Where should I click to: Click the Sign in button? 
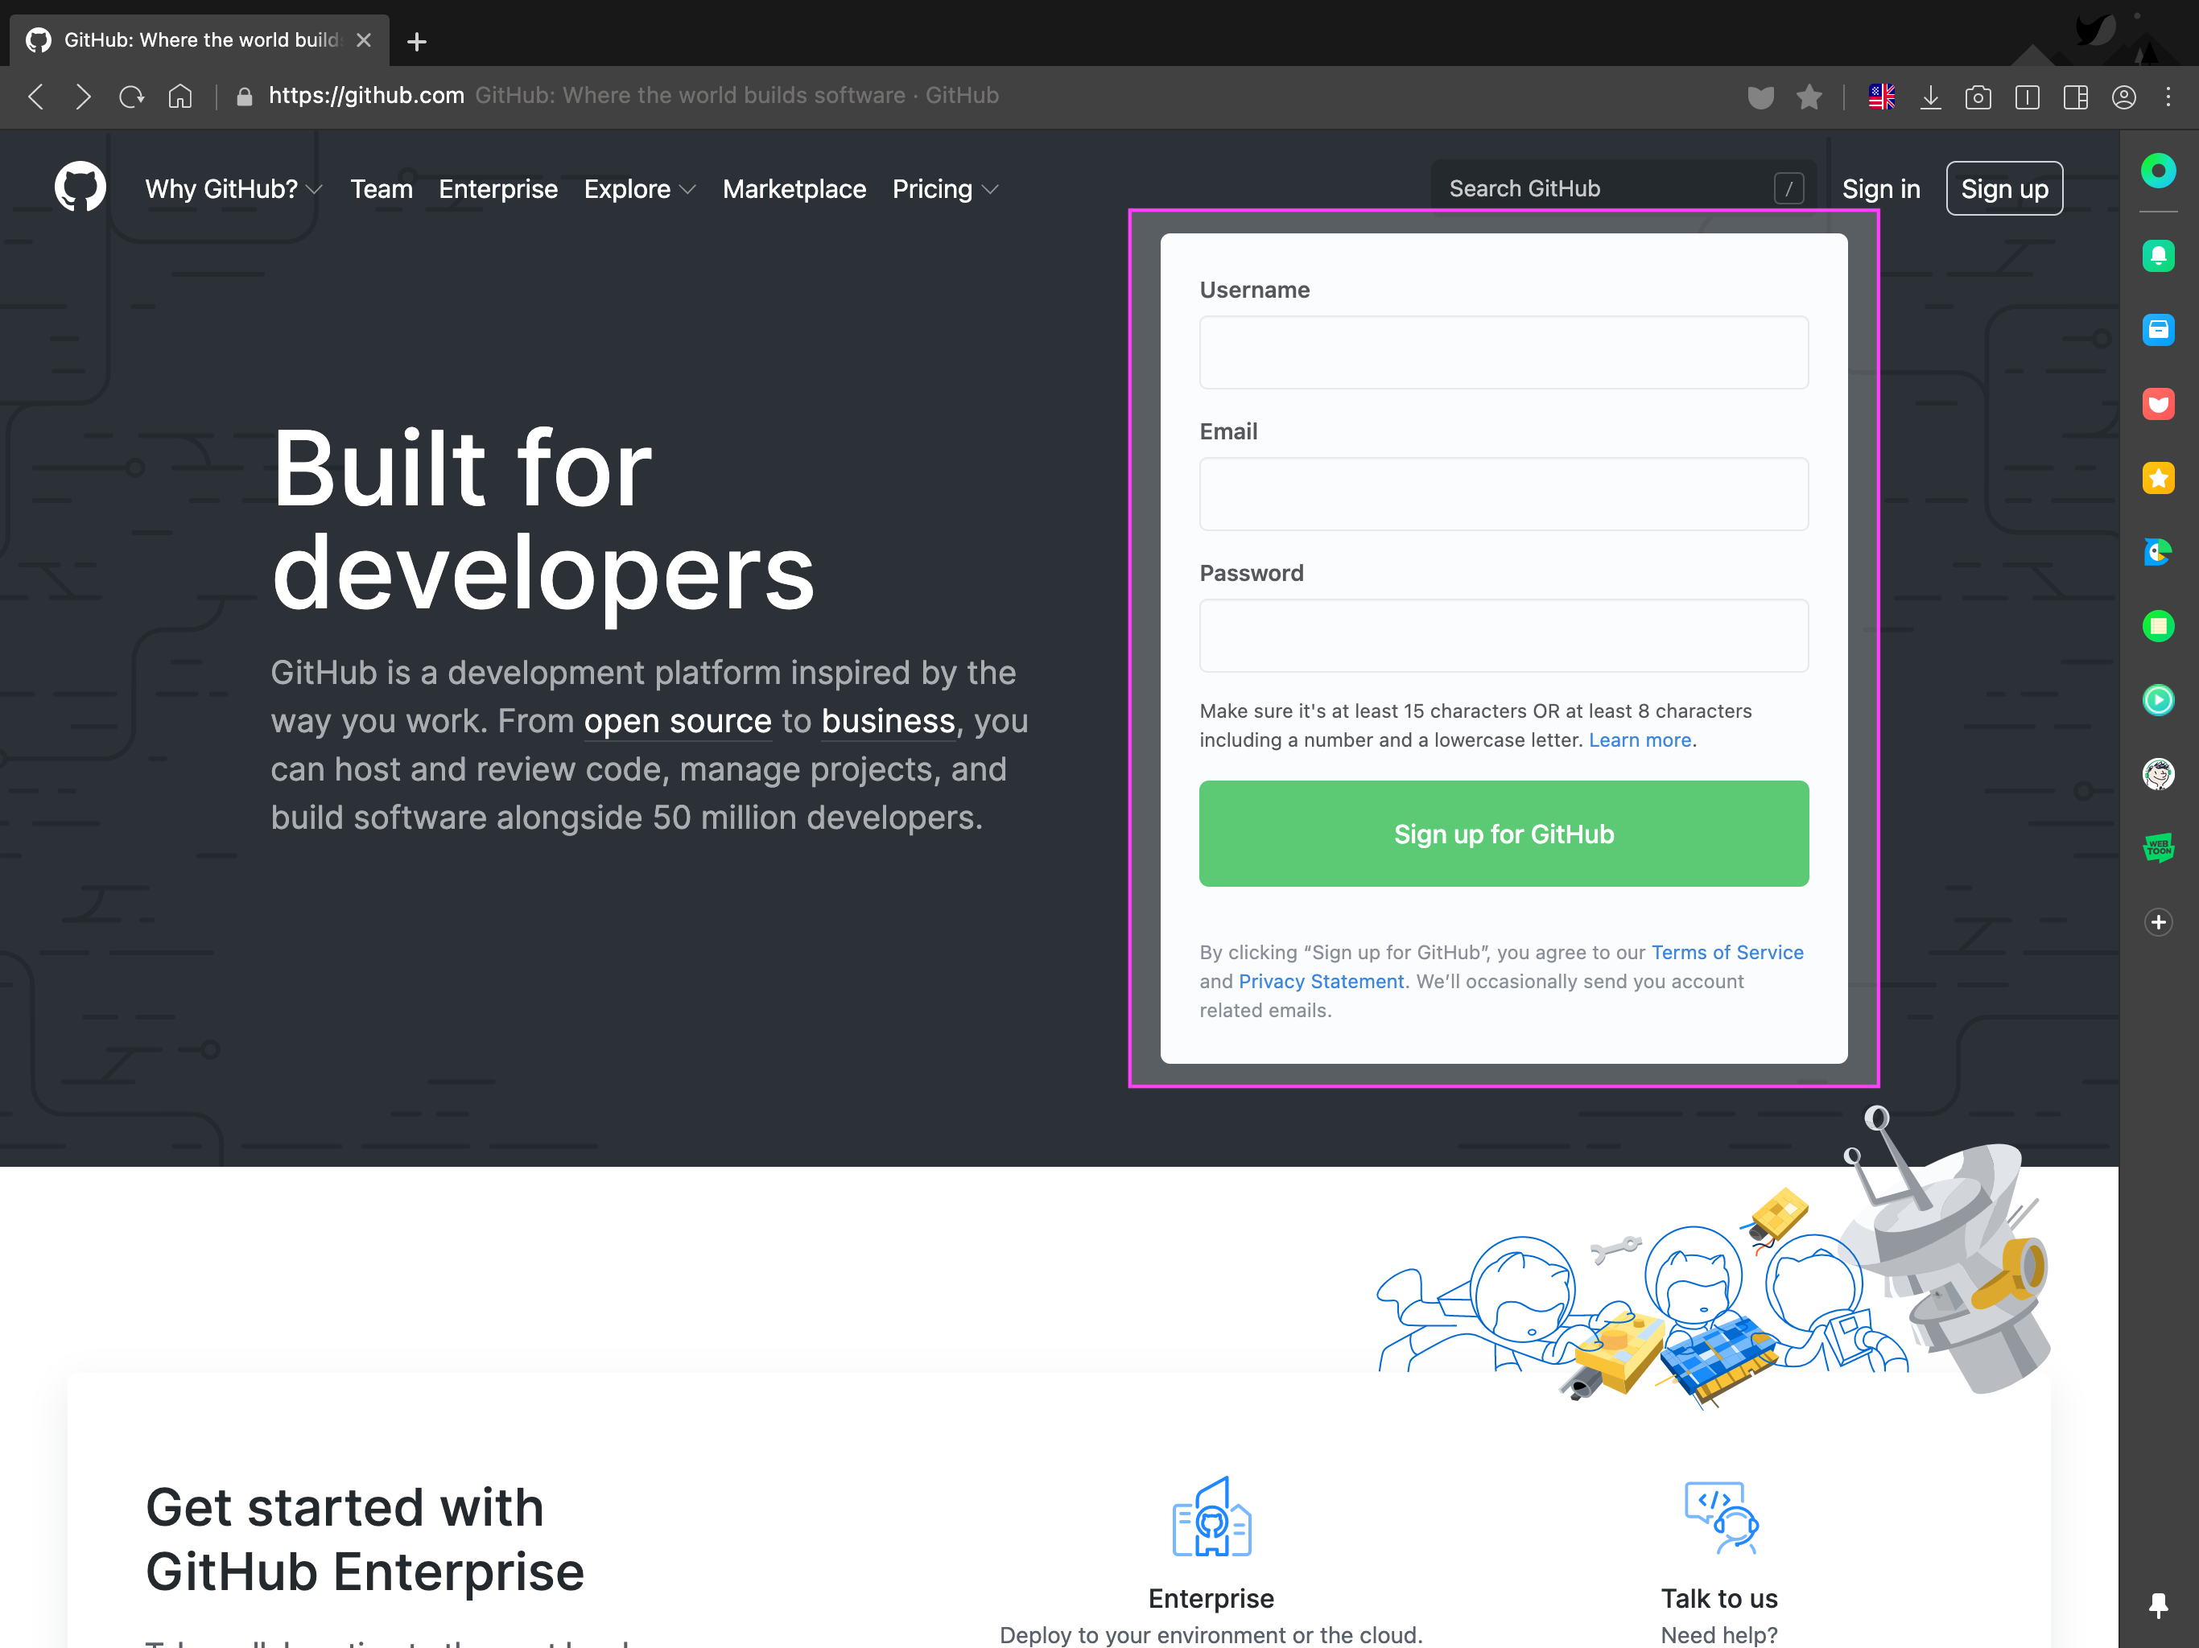click(x=1880, y=188)
